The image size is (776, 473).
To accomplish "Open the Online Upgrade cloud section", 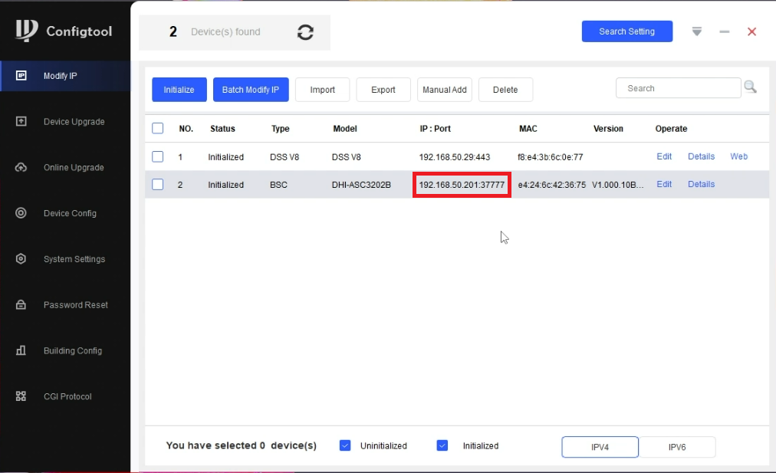I will coord(65,167).
